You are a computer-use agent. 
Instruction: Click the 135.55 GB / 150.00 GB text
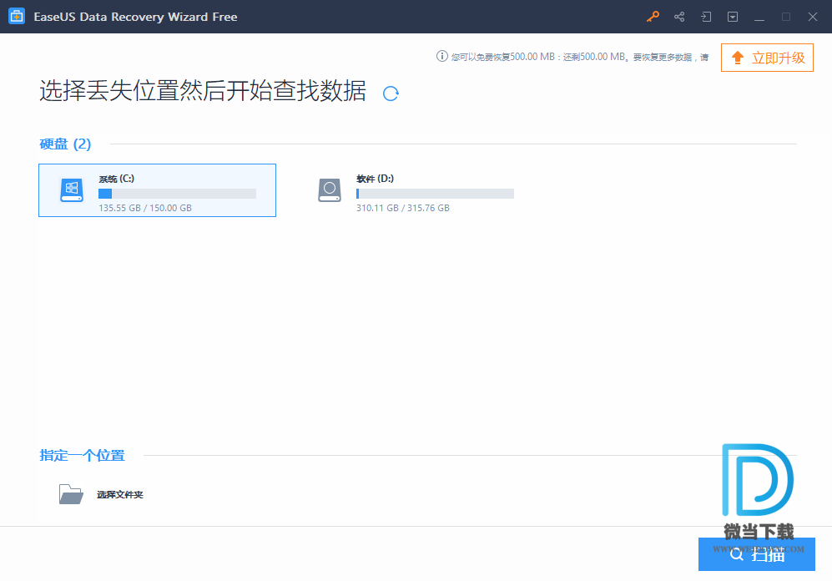pos(145,208)
